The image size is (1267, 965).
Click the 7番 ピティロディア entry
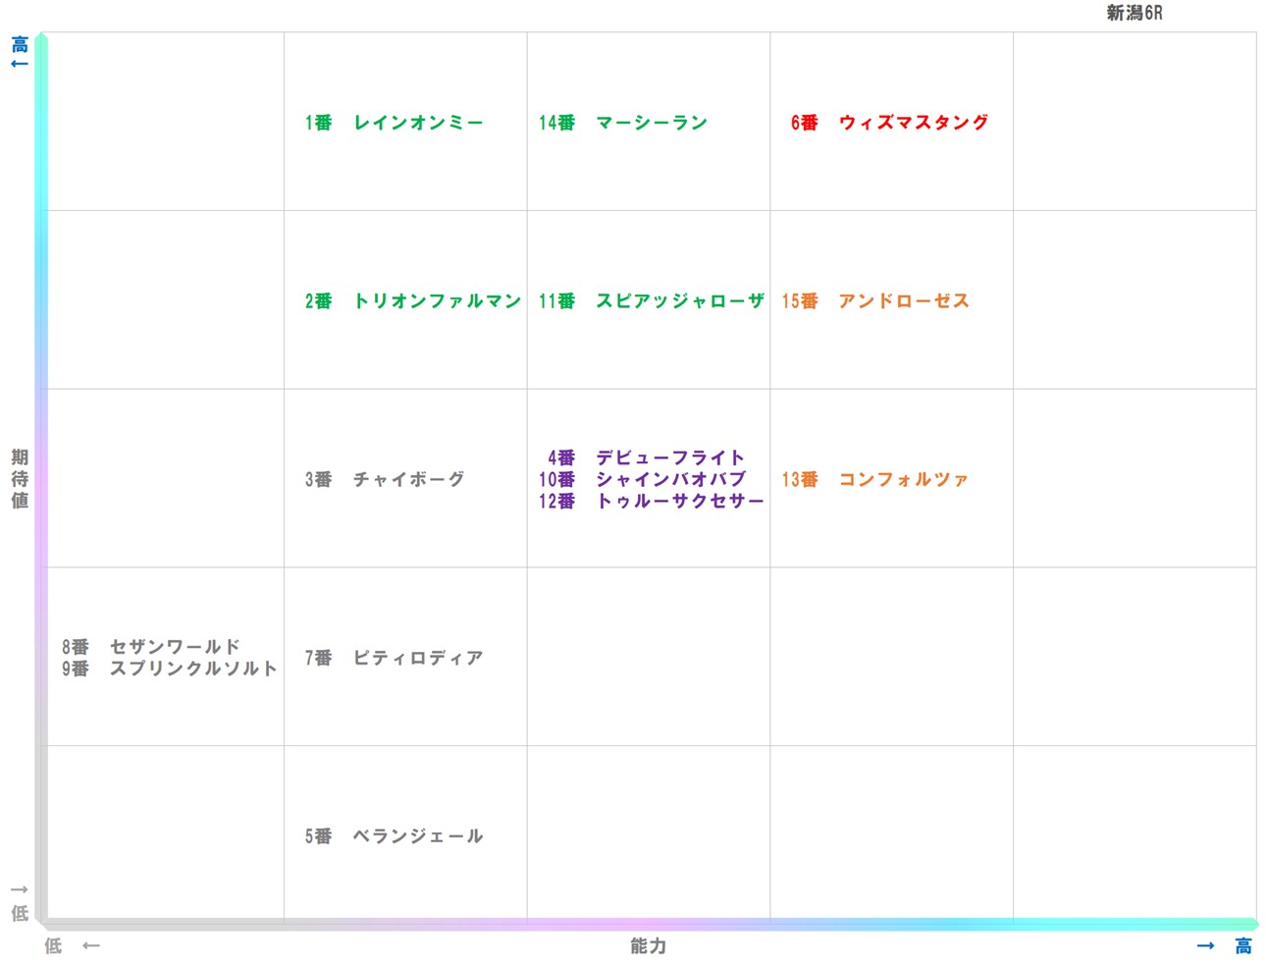click(394, 658)
